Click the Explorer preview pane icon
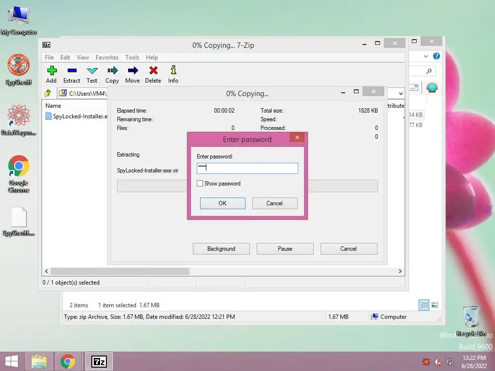Image resolution: width=495 pixels, height=371 pixels. [413, 87]
